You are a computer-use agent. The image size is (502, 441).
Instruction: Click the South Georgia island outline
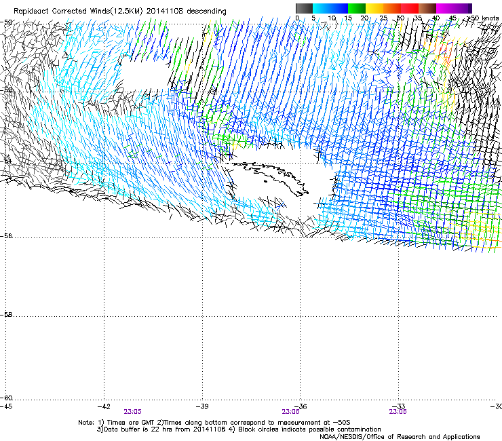[x=267, y=178]
